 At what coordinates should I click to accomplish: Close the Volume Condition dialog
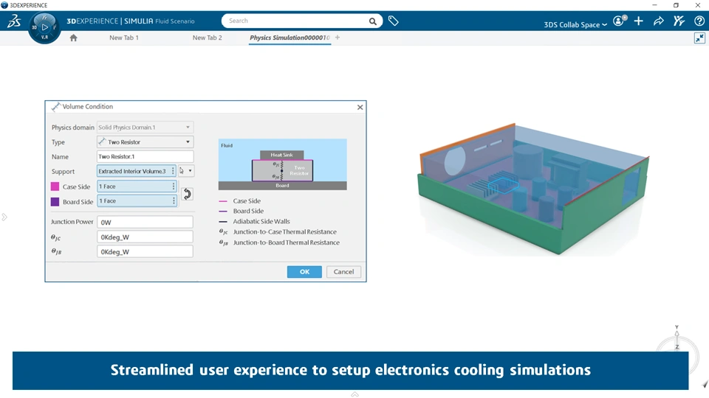(x=360, y=107)
